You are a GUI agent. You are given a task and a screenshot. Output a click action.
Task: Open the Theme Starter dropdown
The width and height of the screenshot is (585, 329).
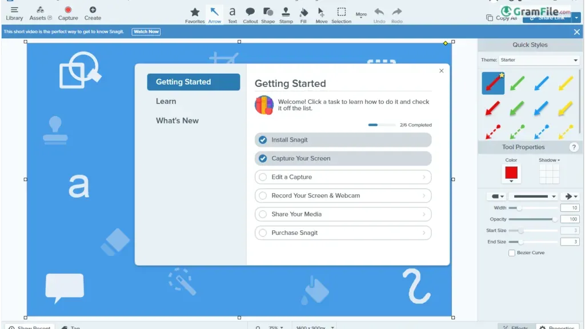coord(539,60)
